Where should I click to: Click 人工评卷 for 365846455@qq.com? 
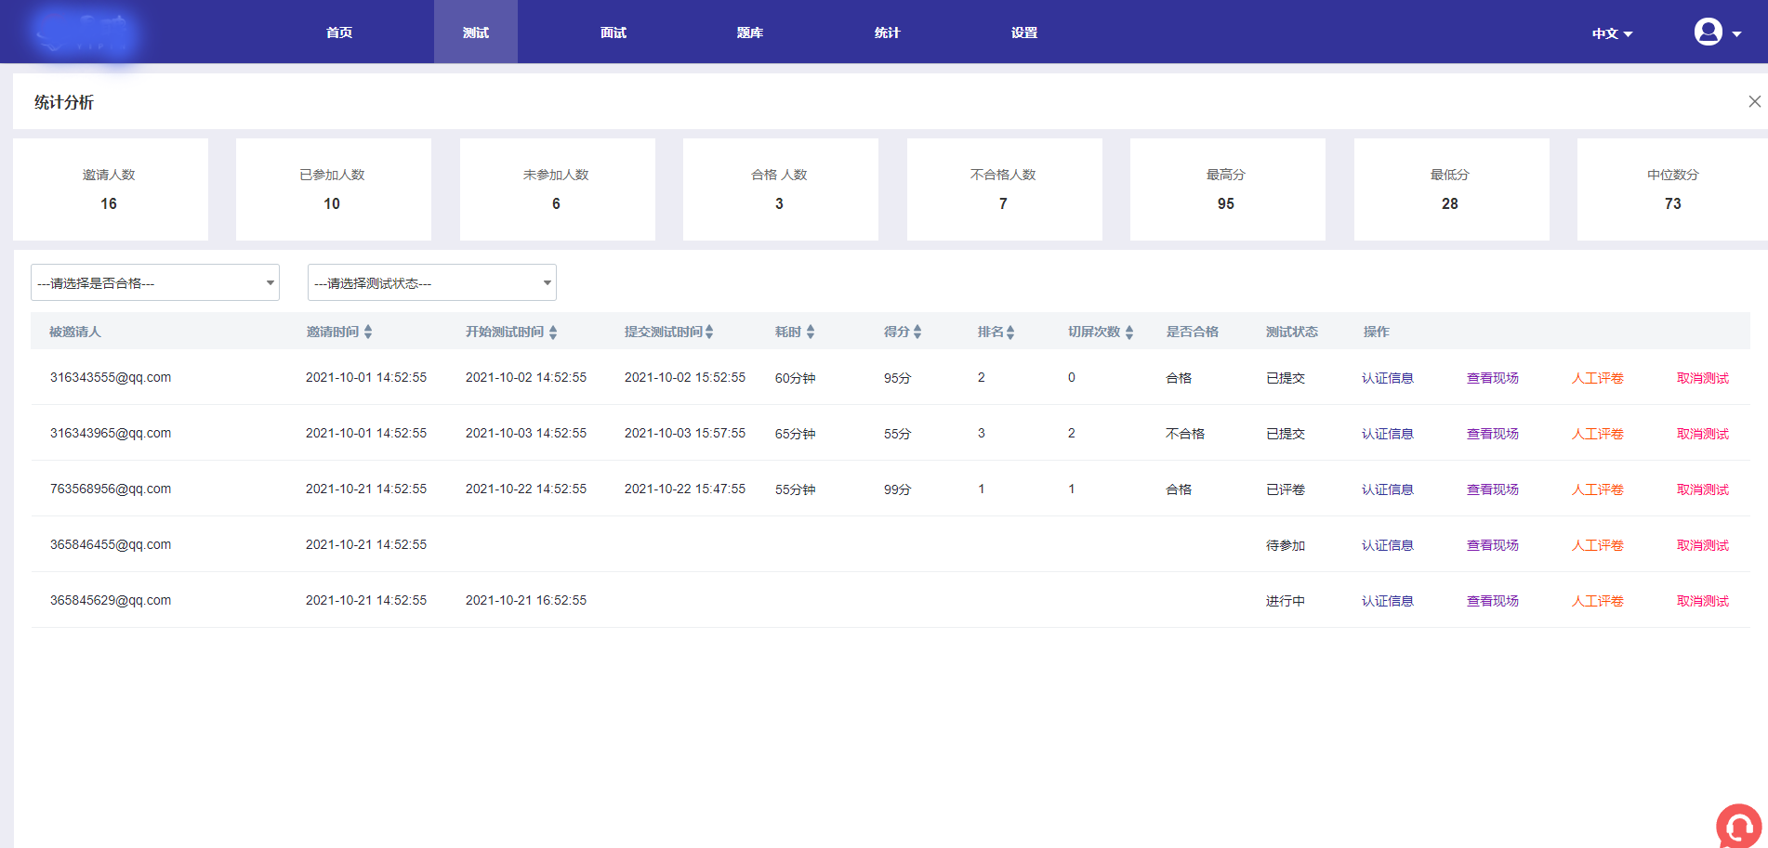[x=1598, y=545]
